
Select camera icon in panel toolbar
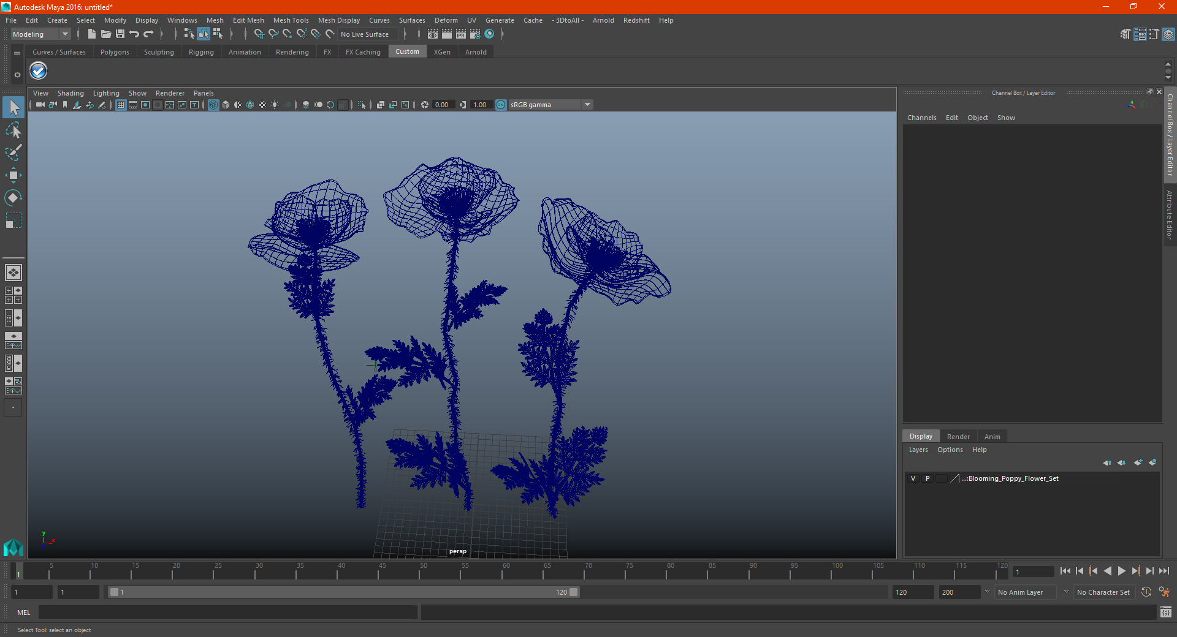point(40,105)
